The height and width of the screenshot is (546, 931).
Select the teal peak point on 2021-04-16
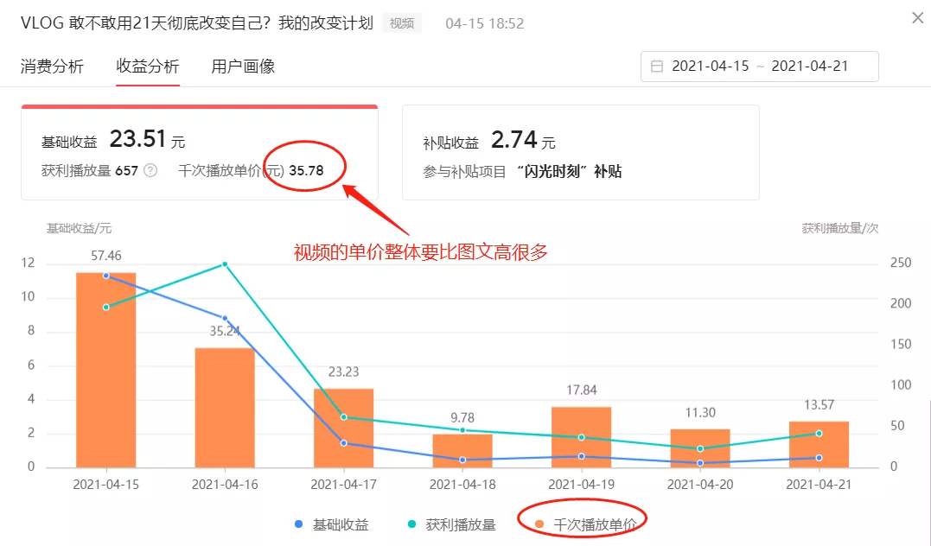[226, 263]
